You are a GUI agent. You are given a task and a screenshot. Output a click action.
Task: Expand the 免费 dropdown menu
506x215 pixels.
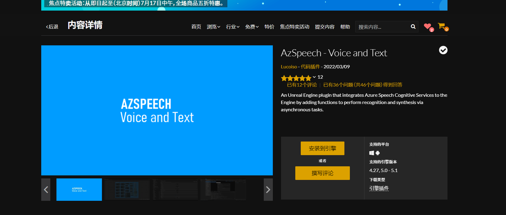[x=252, y=27]
